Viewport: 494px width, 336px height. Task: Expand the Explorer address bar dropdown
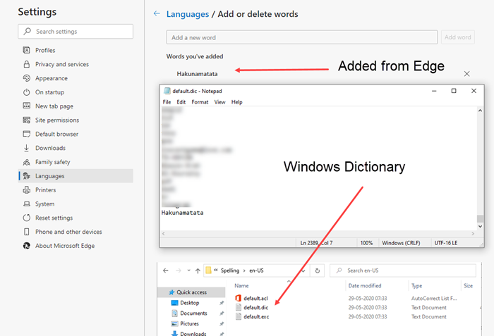click(303, 270)
